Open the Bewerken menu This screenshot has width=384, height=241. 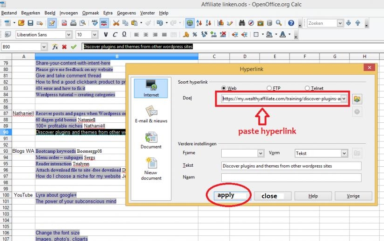pyautogui.click(x=30, y=13)
